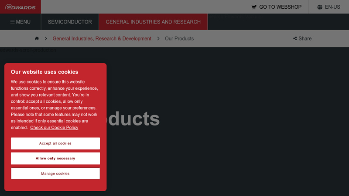
Task: Click the hamburger menu icon
Action: [x=13, y=22]
